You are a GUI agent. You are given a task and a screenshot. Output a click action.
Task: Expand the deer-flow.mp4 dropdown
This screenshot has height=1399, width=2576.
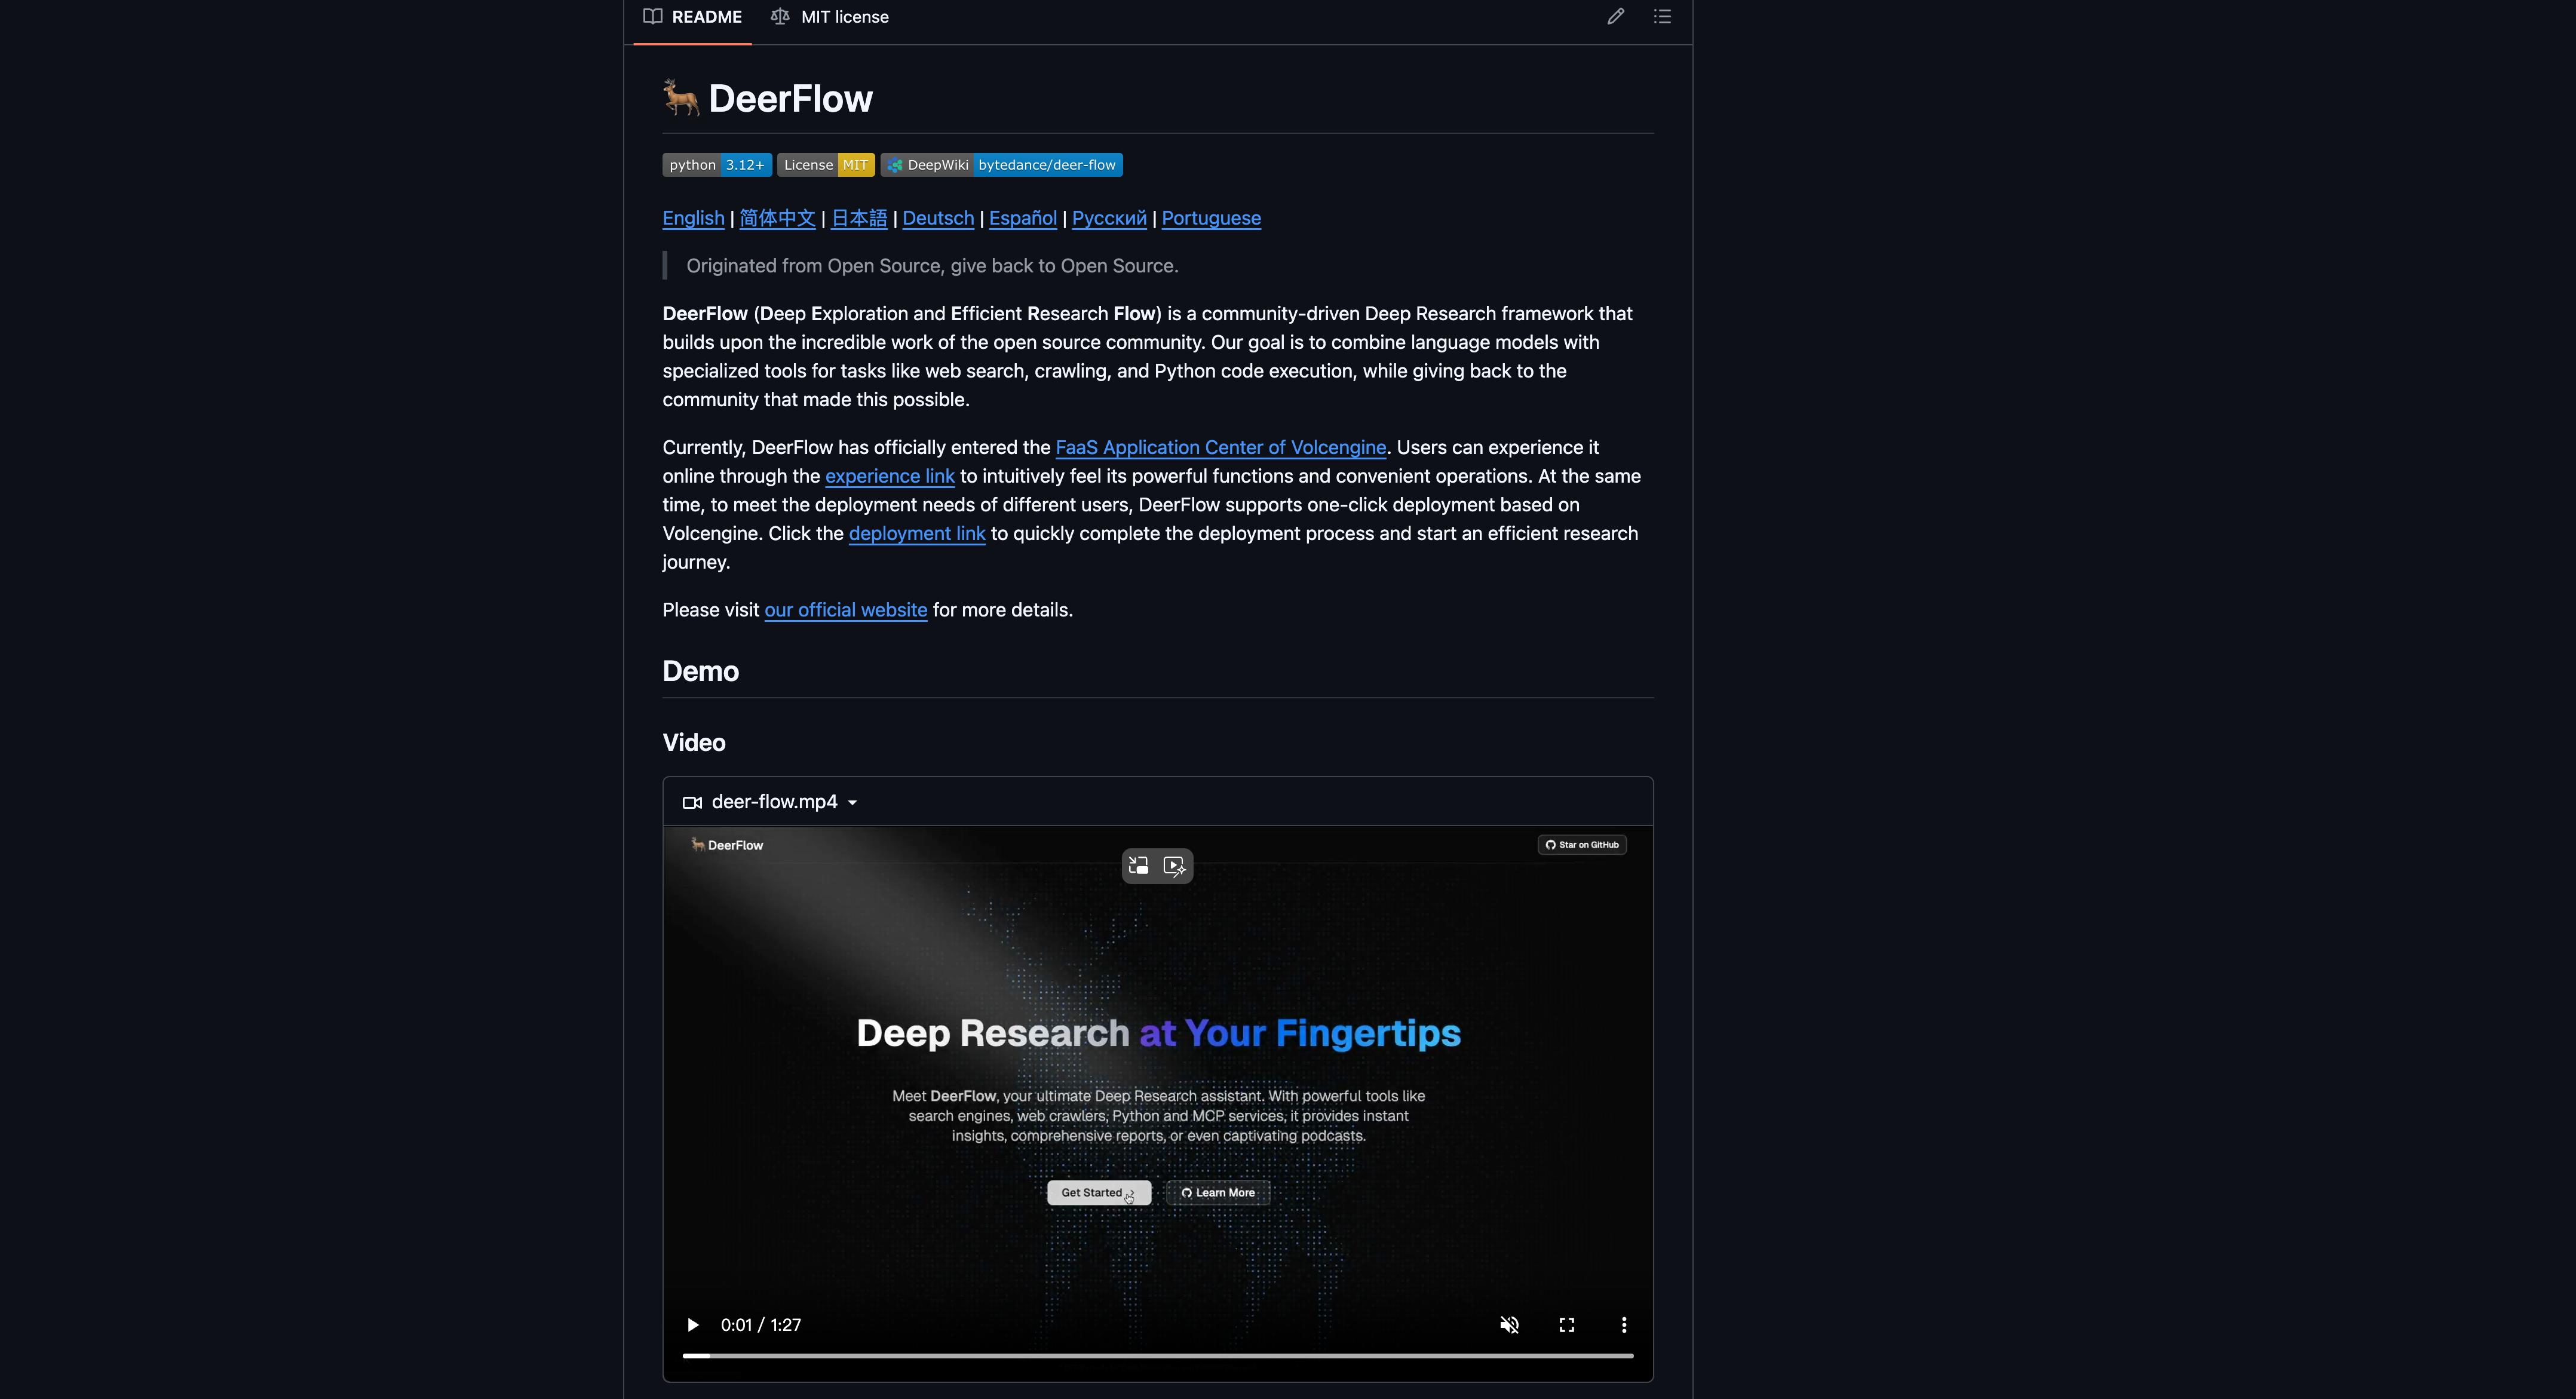click(x=852, y=803)
